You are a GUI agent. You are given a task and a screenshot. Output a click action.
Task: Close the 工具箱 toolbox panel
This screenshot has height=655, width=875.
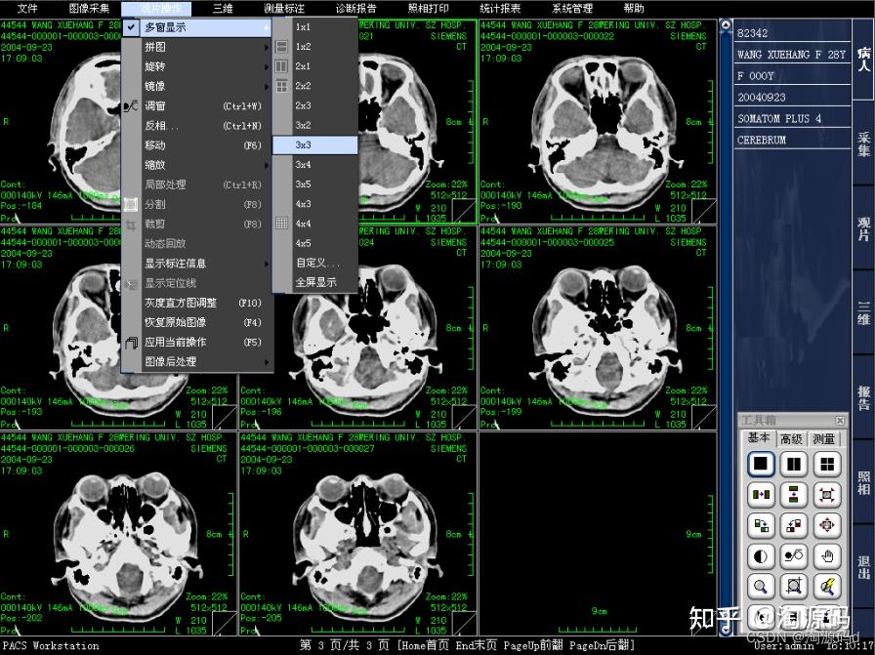tap(839, 420)
